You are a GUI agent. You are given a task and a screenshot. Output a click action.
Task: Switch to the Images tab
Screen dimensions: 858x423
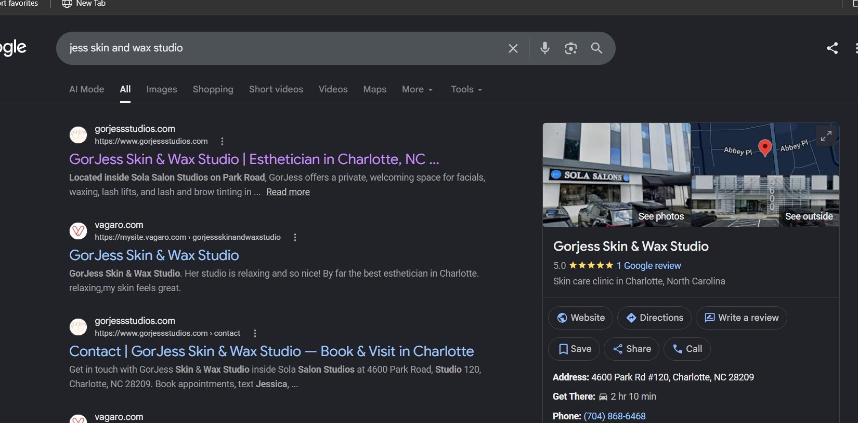tap(162, 89)
